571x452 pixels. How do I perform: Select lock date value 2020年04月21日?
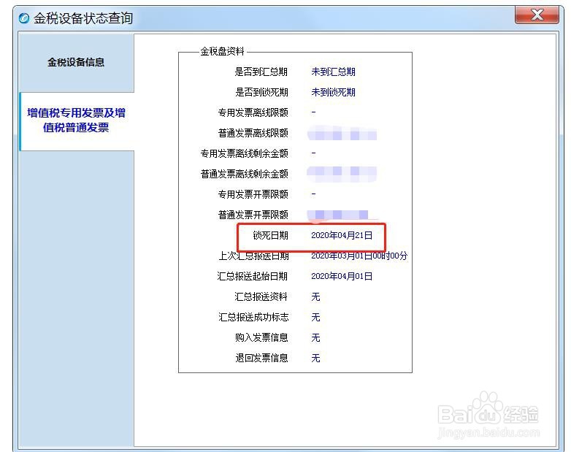coord(342,235)
